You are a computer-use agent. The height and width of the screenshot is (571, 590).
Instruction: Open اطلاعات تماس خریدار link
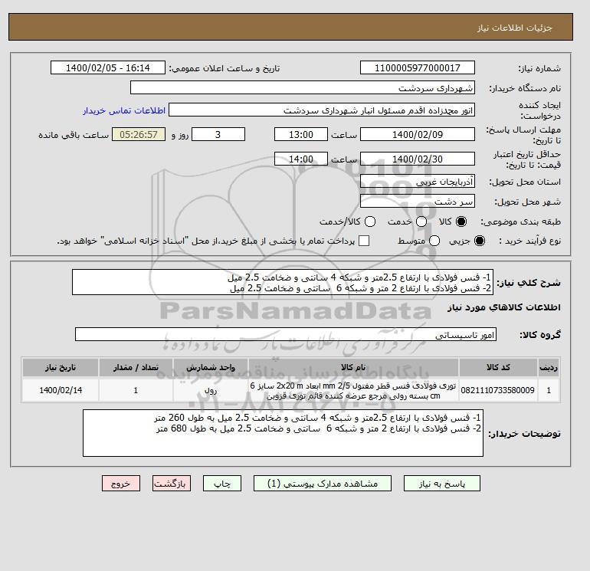(124, 110)
